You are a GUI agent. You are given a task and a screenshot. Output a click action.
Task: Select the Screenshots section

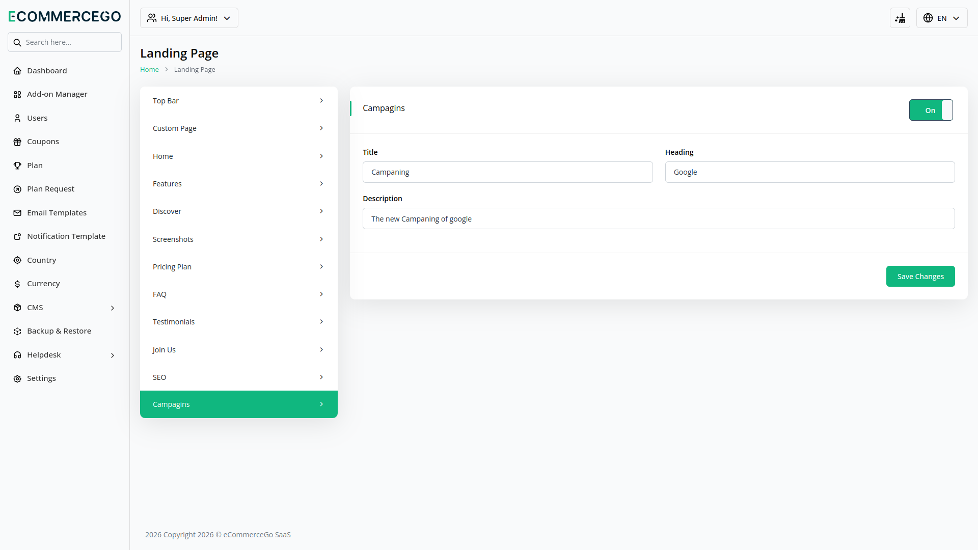239,239
